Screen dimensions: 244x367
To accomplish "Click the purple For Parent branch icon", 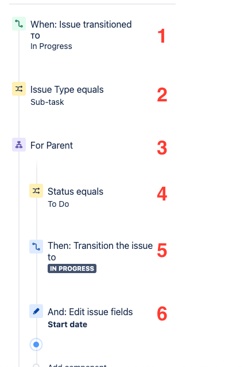I will coord(19,145).
